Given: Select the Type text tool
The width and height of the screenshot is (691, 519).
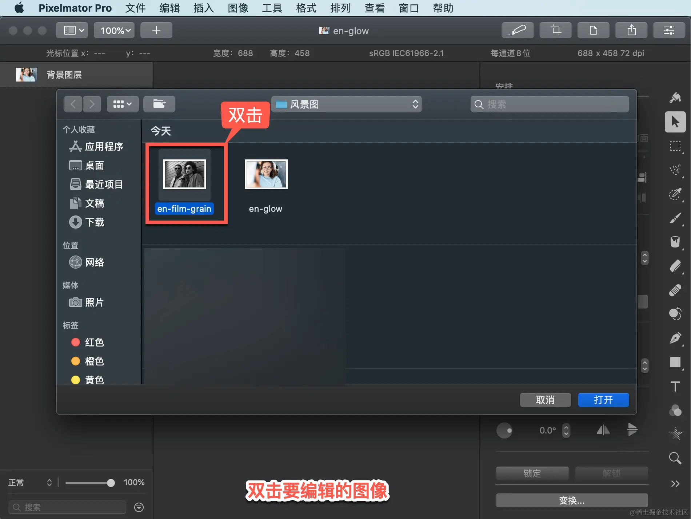Looking at the screenshot, I should (x=675, y=386).
